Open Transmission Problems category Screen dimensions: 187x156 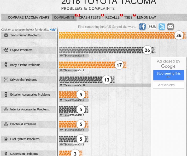click(x=28, y=35)
